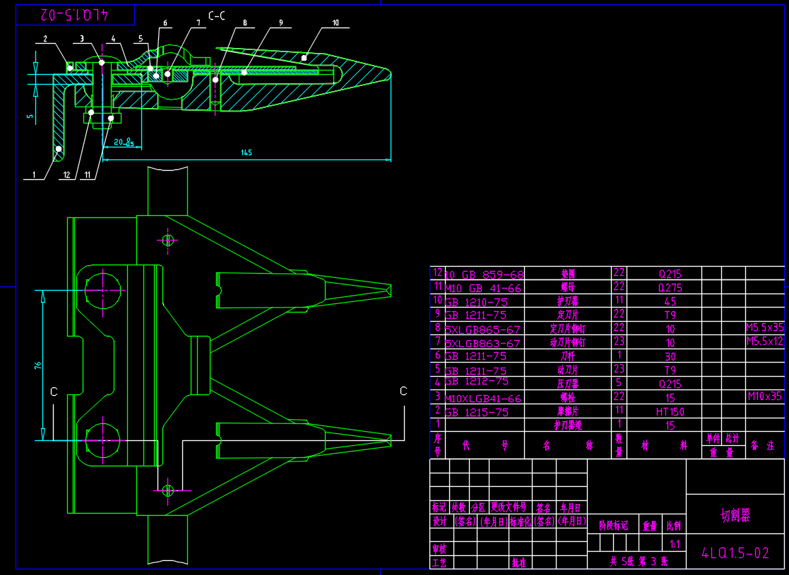Click the '10 GB 859-68' code cell
Viewport: 789px width, 575px height.
(x=485, y=274)
